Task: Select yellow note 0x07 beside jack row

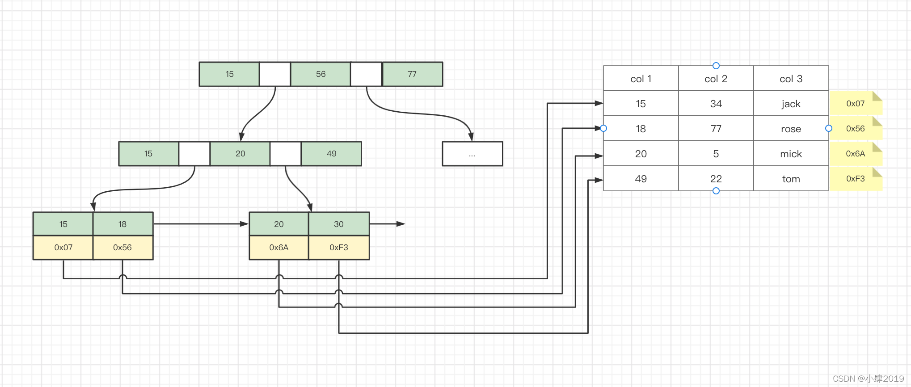Action: tap(856, 103)
